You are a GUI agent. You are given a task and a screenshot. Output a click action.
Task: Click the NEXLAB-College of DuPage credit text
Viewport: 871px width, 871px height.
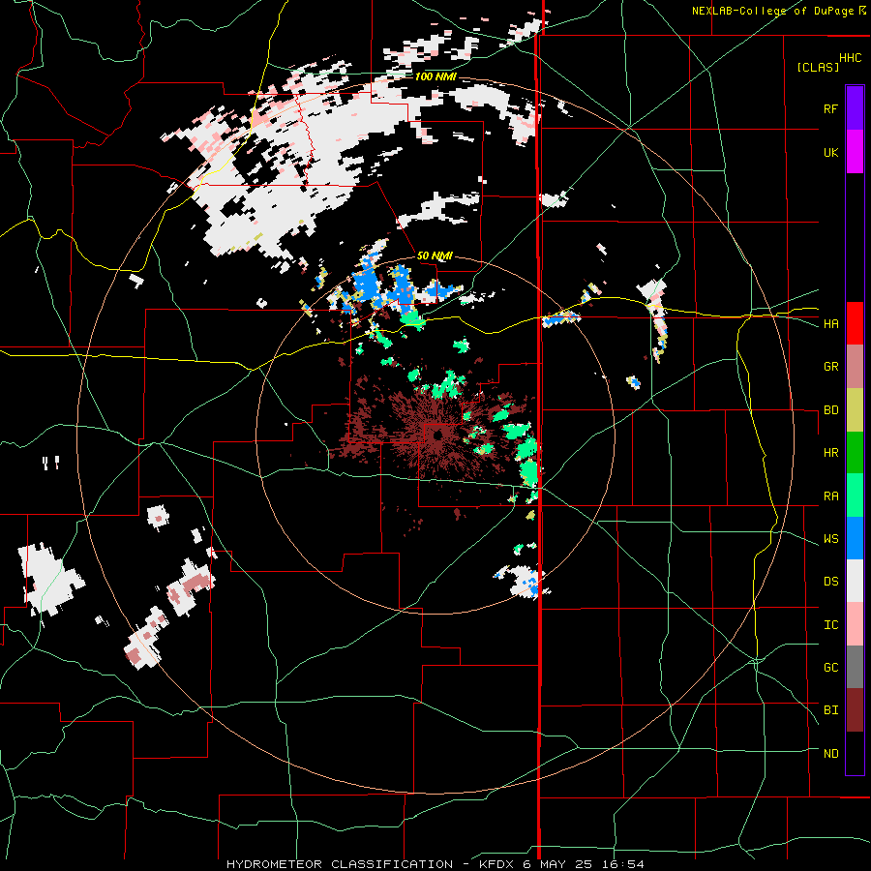(773, 11)
